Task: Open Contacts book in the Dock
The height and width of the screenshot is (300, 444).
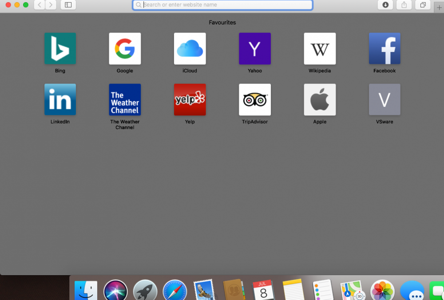Action: coord(234,290)
